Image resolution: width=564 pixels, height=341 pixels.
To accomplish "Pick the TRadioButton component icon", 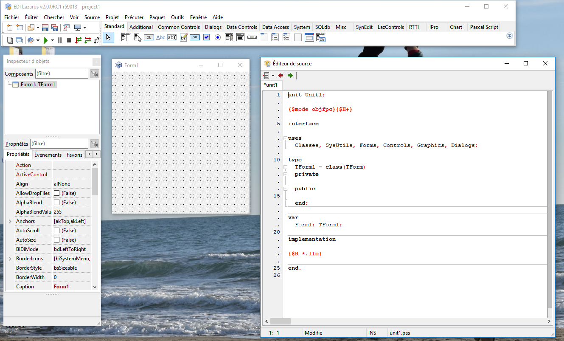I will click(218, 37).
